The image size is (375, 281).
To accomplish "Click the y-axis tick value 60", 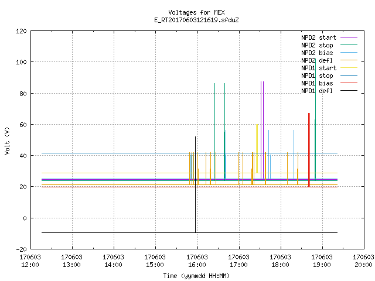I will pyautogui.click(x=23, y=125).
